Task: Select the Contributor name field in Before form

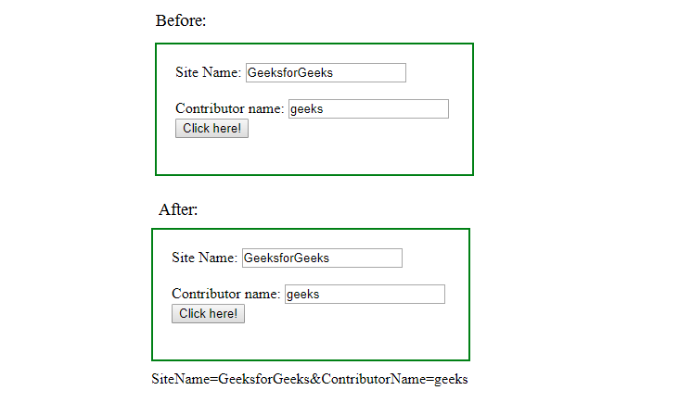Action: tap(368, 109)
